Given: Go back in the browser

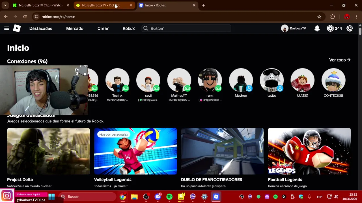Looking at the screenshot, I should click(6, 17).
